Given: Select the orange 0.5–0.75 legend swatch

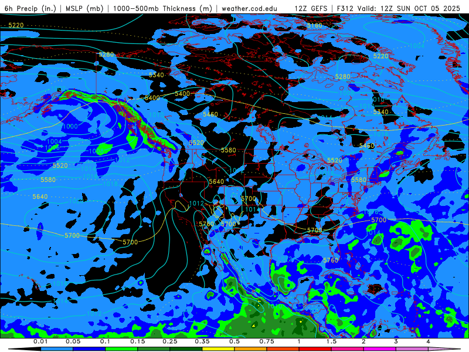Looking at the screenshot, I should [x=251, y=349].
